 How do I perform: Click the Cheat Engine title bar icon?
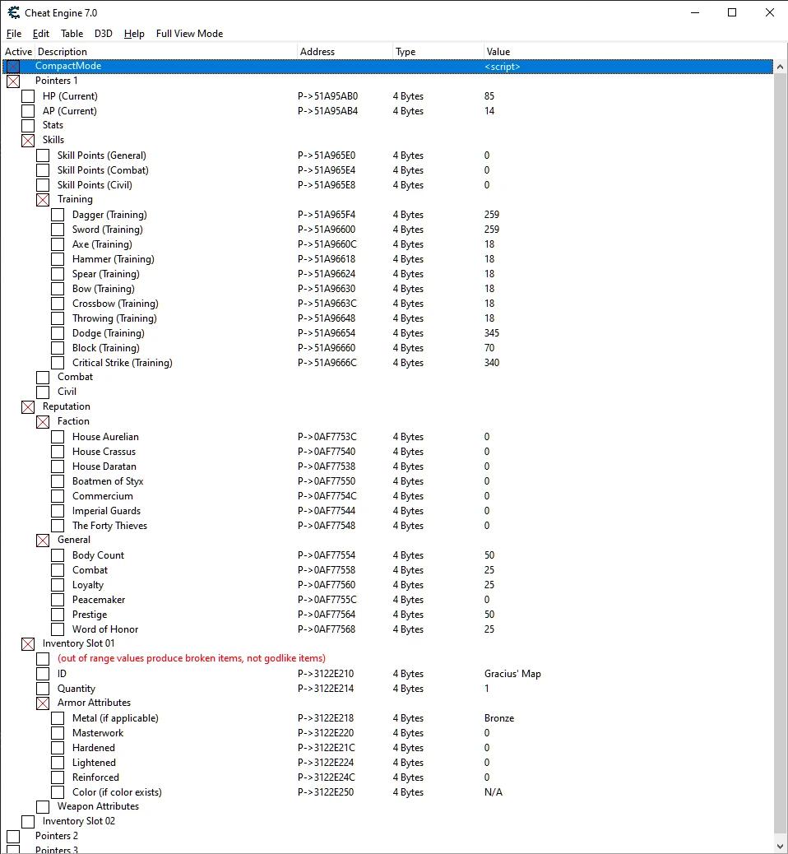14,12
